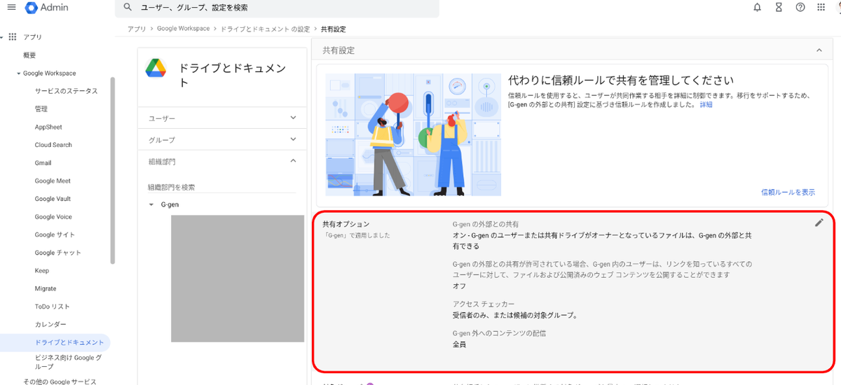Viewport: 841px width, 385px height.
Task: Open the help question mark icon
Action: (x=800, y=8)
